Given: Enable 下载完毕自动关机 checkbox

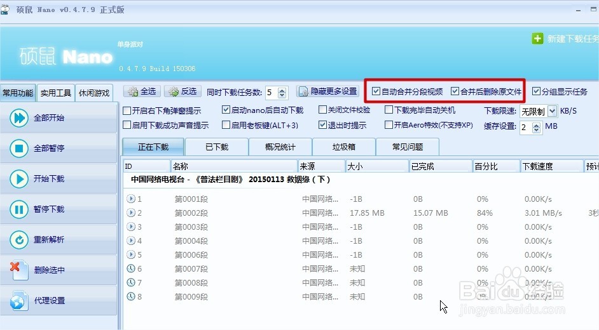Looking at the screenshot, I should (389, 110).
